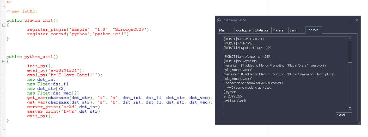
Task: Click the new Float:dst_vec[3] line
Action: click(x=53, y=93)
